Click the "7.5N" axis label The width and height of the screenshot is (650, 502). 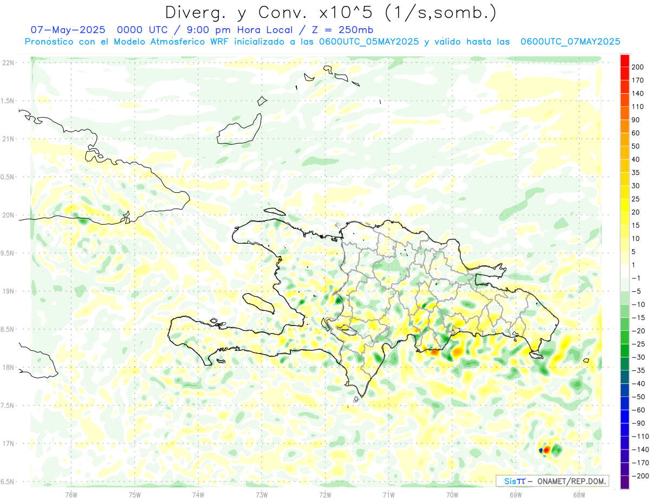click(x=8, y=405)
